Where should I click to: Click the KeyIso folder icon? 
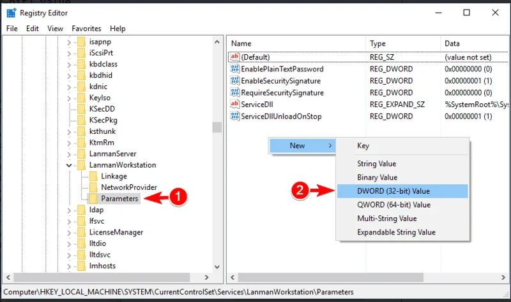(82, 97)
